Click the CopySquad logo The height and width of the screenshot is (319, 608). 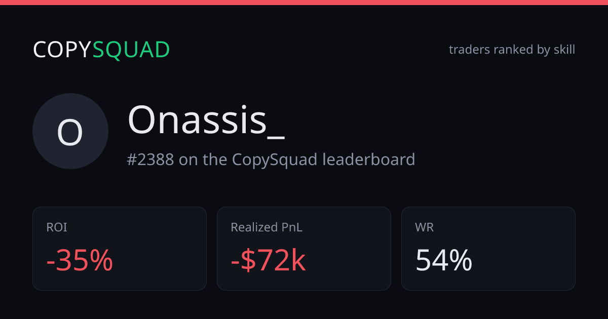101,50
